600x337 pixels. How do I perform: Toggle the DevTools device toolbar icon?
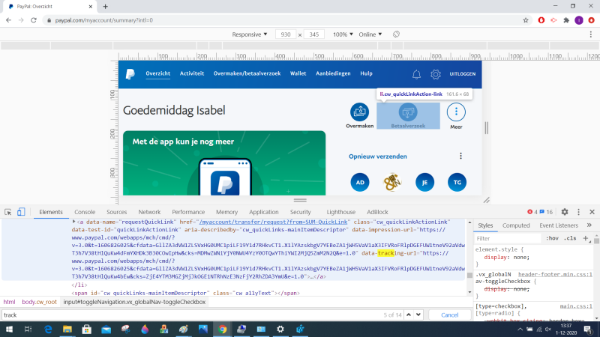[x=21, y=212]
